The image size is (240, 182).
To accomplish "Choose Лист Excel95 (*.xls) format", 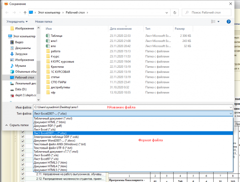I will pyautogui.click(x=133, y=155).
